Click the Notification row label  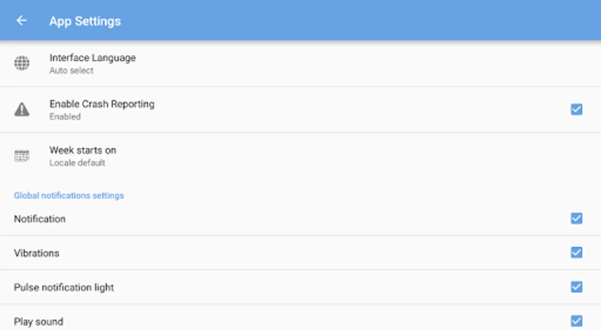[40, 219]
